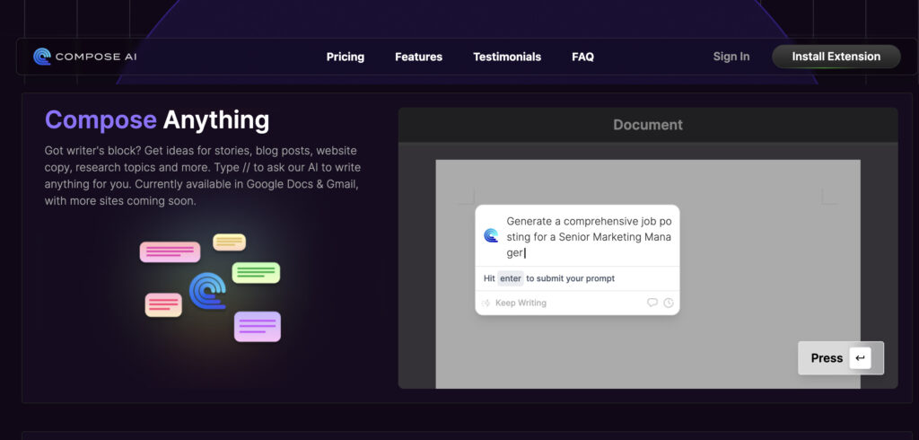The width and height of the screenshot is (919, 440).
Task: Click the Document panel header
Action: point(648,125)
